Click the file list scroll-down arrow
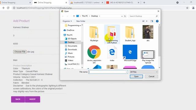This screenshot has height=110, width=196. pyautogui.click(x=159, y=68)
